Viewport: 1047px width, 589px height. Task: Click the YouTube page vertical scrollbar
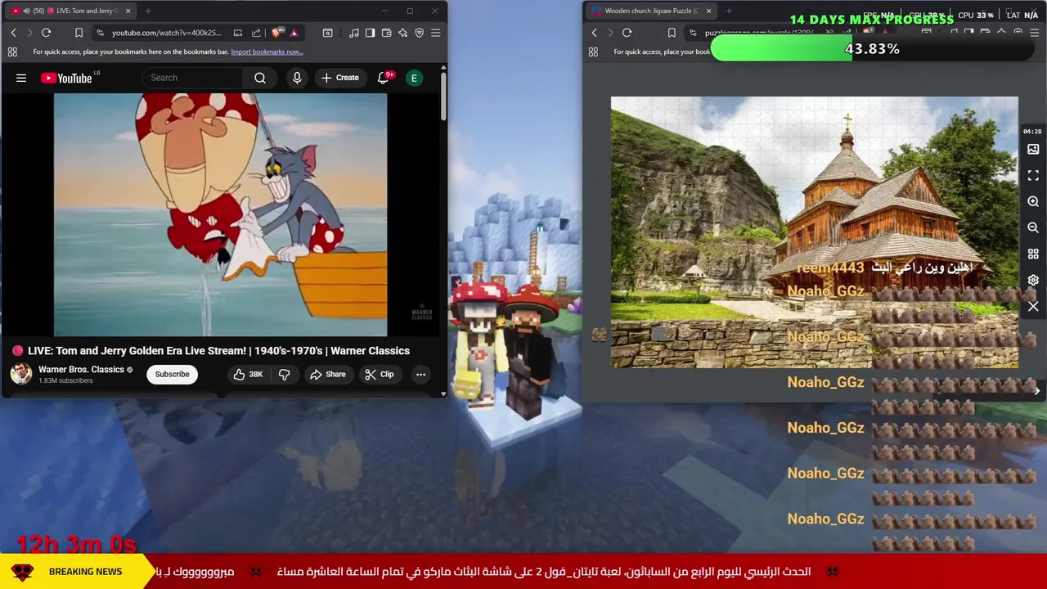tap(443, 98)
